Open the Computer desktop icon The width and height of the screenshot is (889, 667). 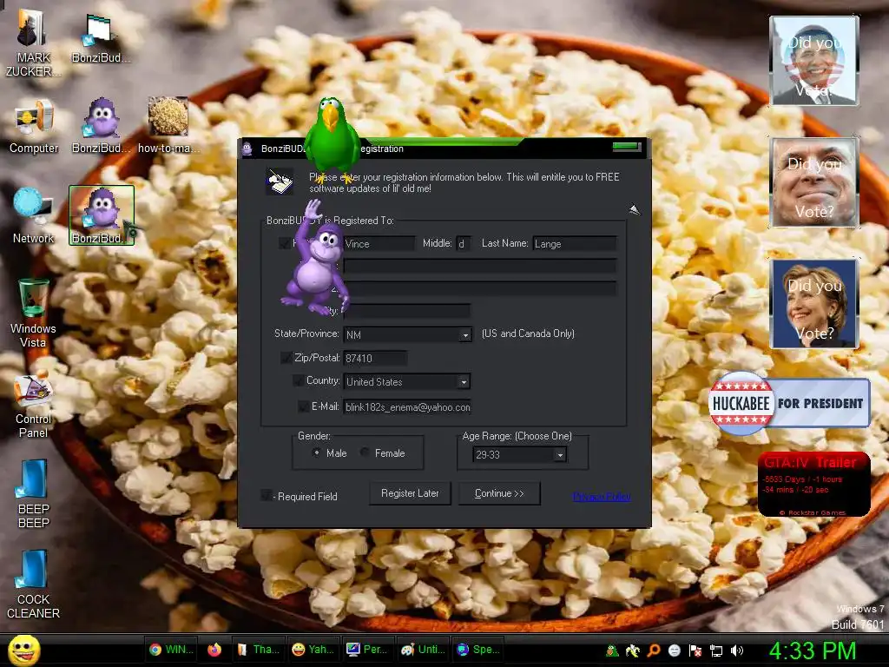tap(34, 127)
